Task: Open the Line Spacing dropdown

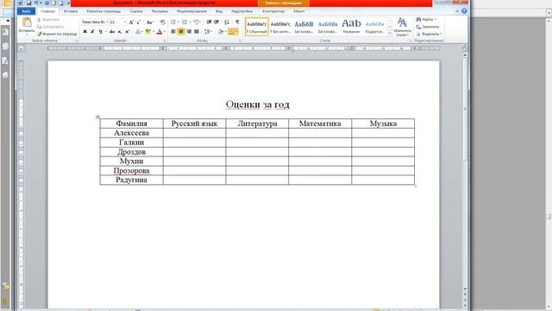Action: [x=208, y=32]
